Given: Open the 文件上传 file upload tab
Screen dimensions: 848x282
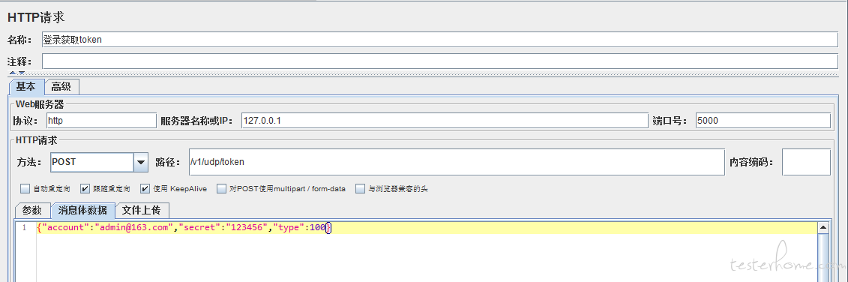Looking at the screenshot, I should coord(142,210).
